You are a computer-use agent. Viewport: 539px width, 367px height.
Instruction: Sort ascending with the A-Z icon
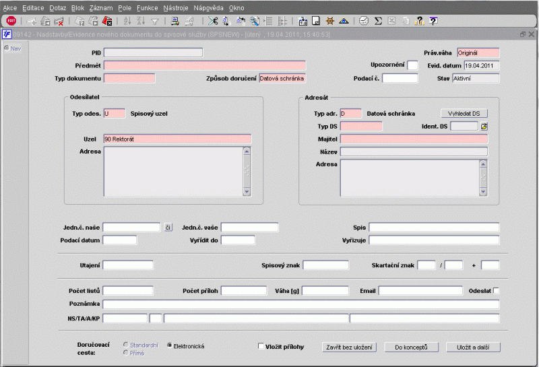[127, 22]
